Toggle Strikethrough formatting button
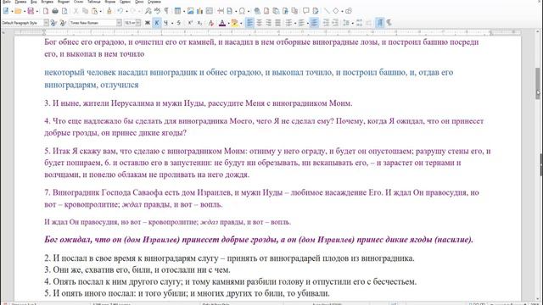Viewport: 543px width, 305px height. [179, 23]
